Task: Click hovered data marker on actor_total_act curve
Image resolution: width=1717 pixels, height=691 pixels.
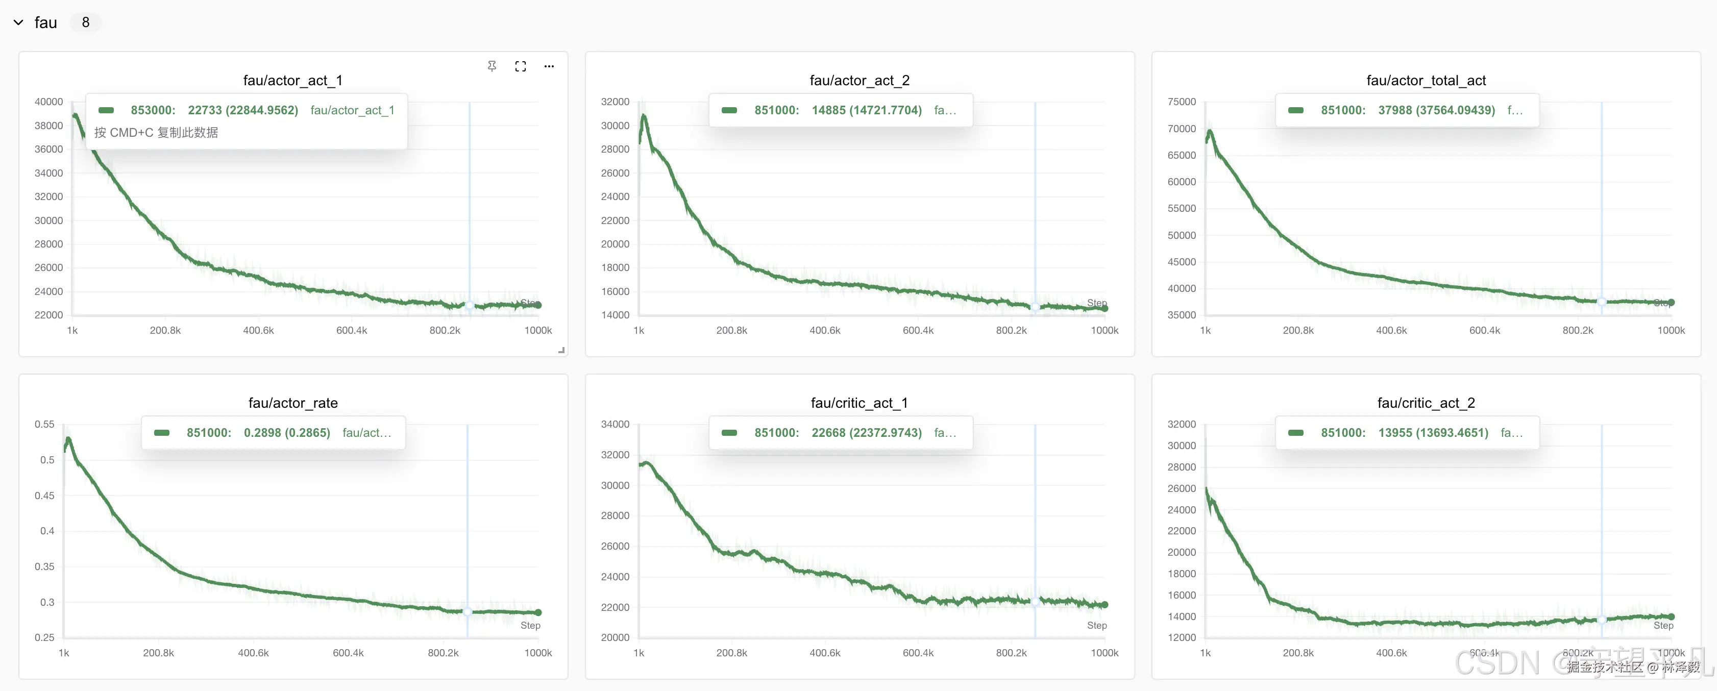Action: (1601, 302)
